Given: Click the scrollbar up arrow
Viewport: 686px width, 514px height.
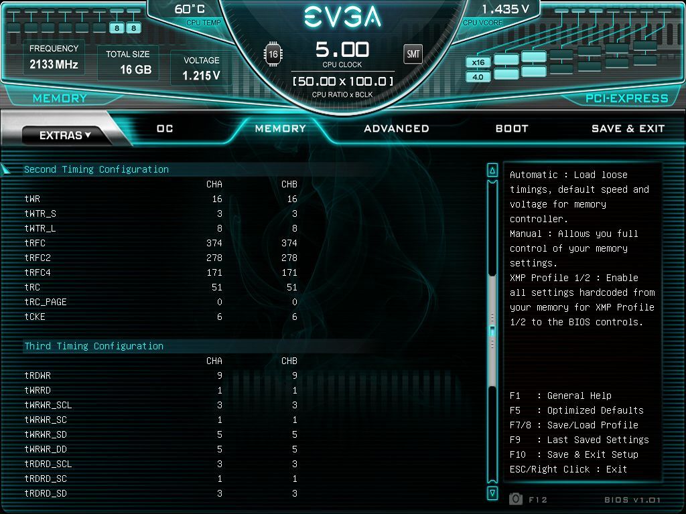Looking at the screenshot, I should [x=492, y=171].
